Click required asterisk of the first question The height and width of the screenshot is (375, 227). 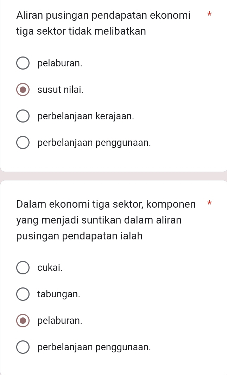tap(209, 15)
